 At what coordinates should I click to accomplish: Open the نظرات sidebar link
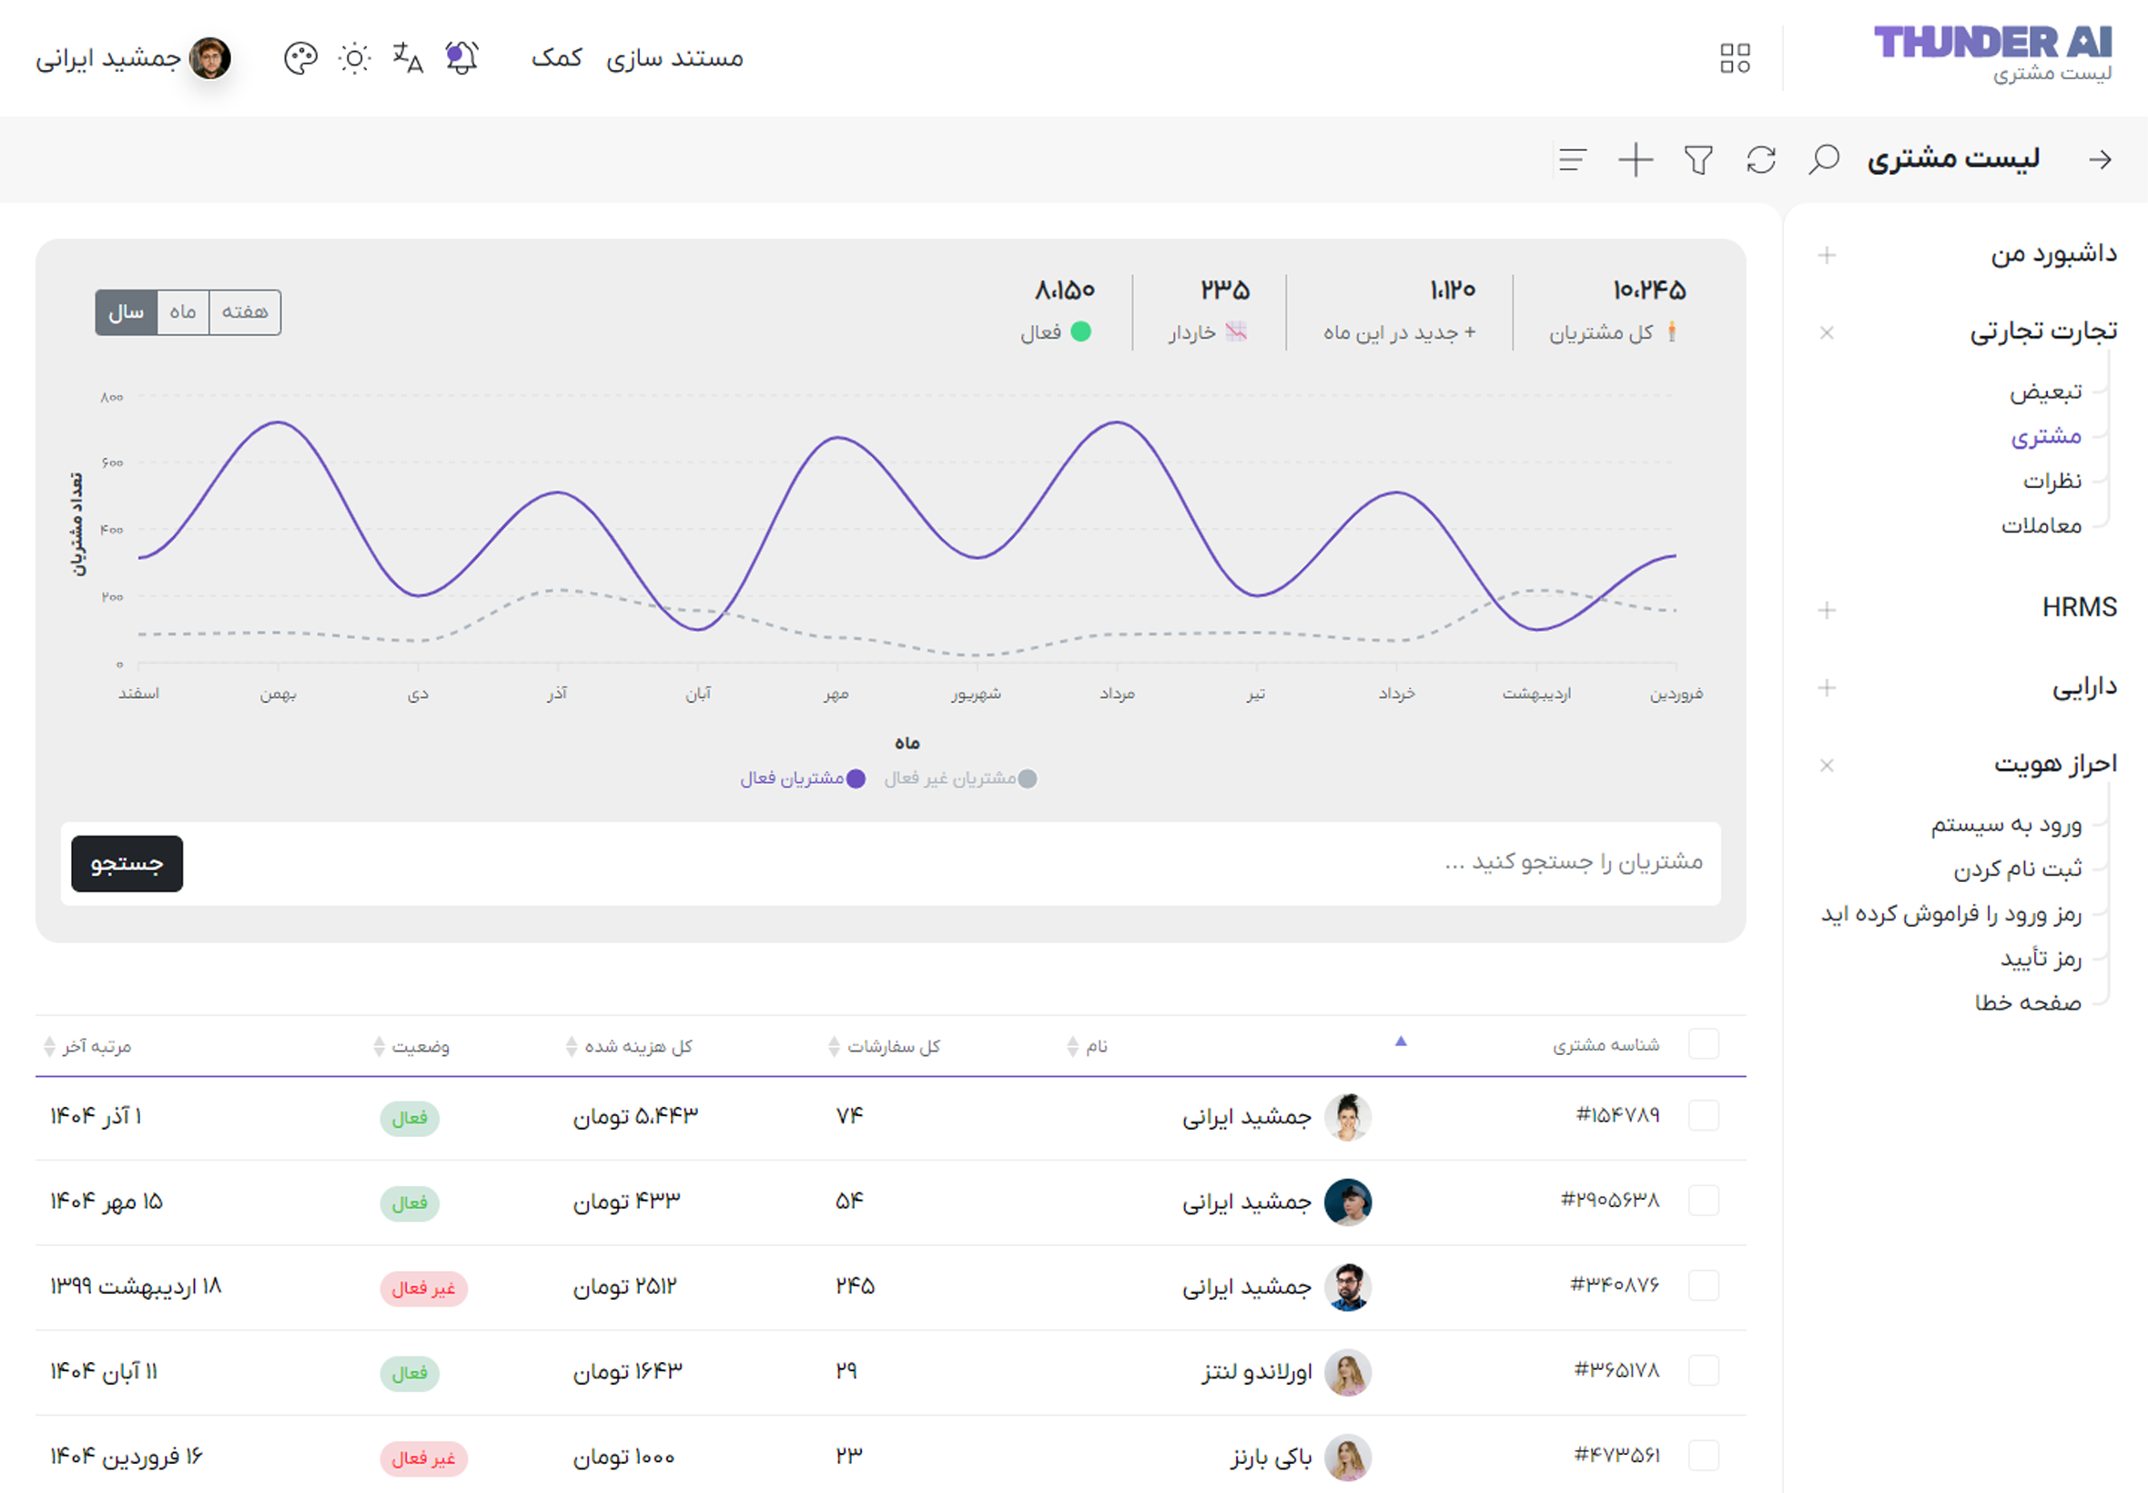(x=2052, y=481)
